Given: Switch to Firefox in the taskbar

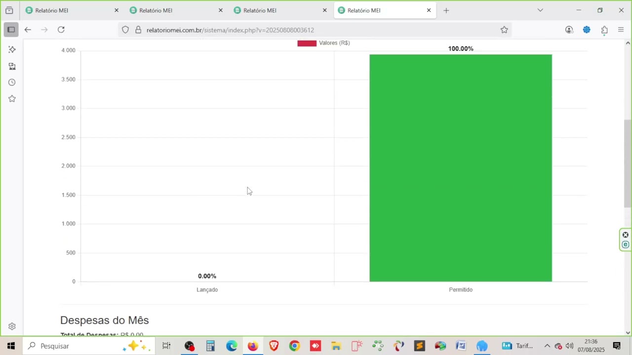Looking at the screenshot, I should (x=253, y=346).
